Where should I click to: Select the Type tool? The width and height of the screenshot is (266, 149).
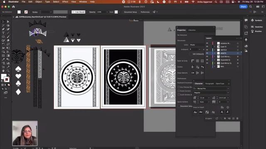[x=3, y=33]
